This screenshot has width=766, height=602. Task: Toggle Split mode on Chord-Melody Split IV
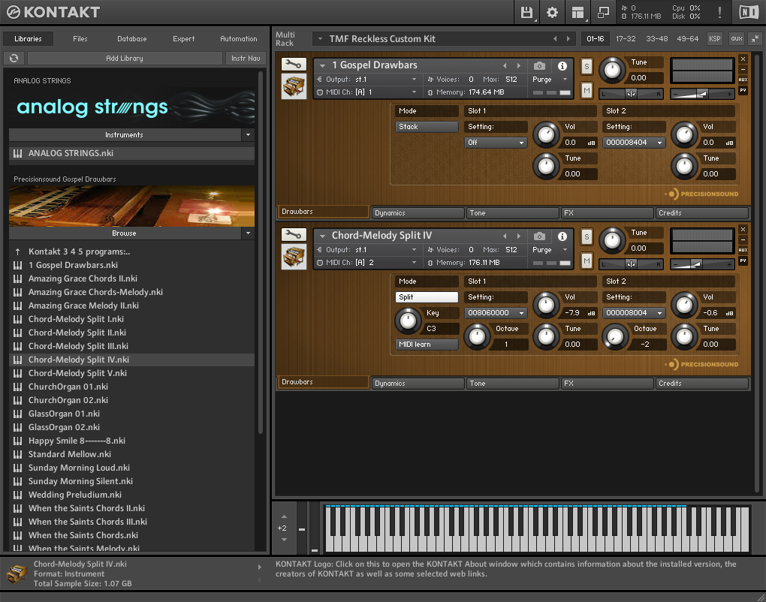[427, 296]
